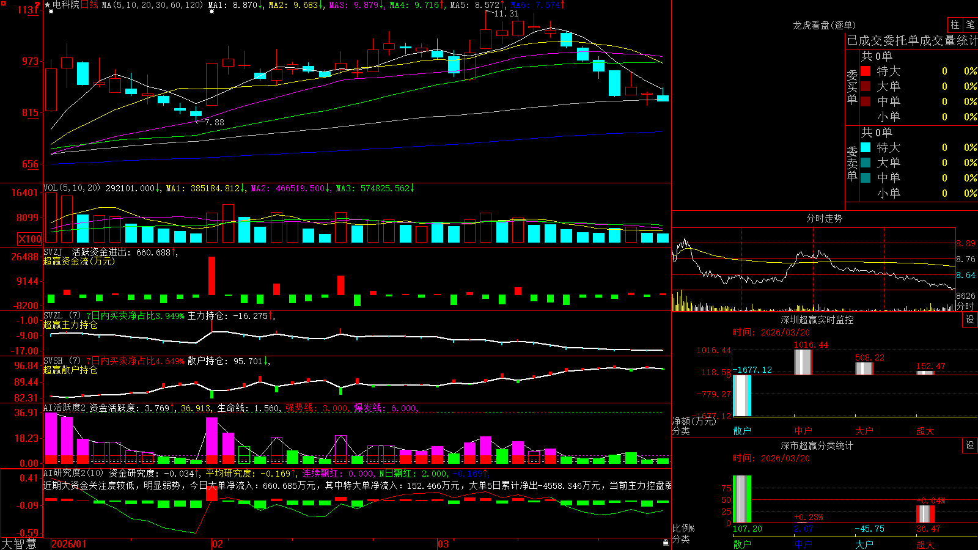The image size is (978, 550).
Task: Click the 2026/01 date marker on timeline
Action: [69, 544]
